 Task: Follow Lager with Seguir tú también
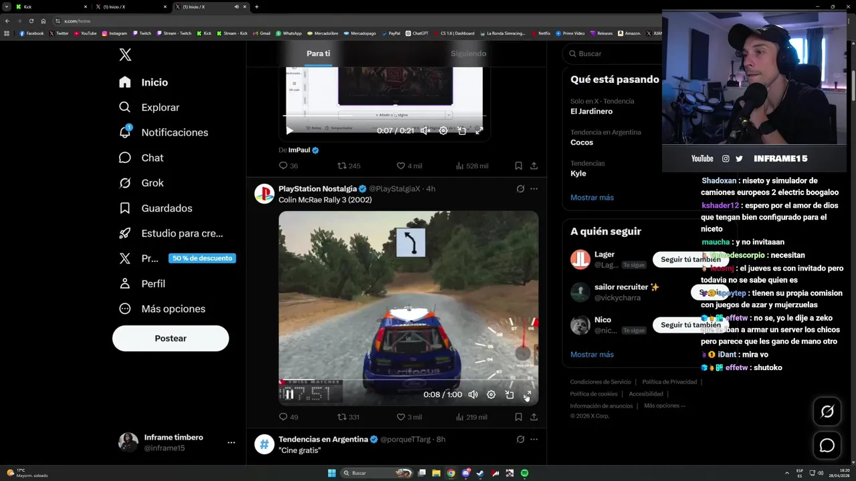[x=691, y=259]
